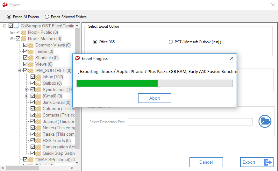278x171 pixels.
Task: Click the Journal folder icon
Action: pyautogui.click(x=38, y=122)
